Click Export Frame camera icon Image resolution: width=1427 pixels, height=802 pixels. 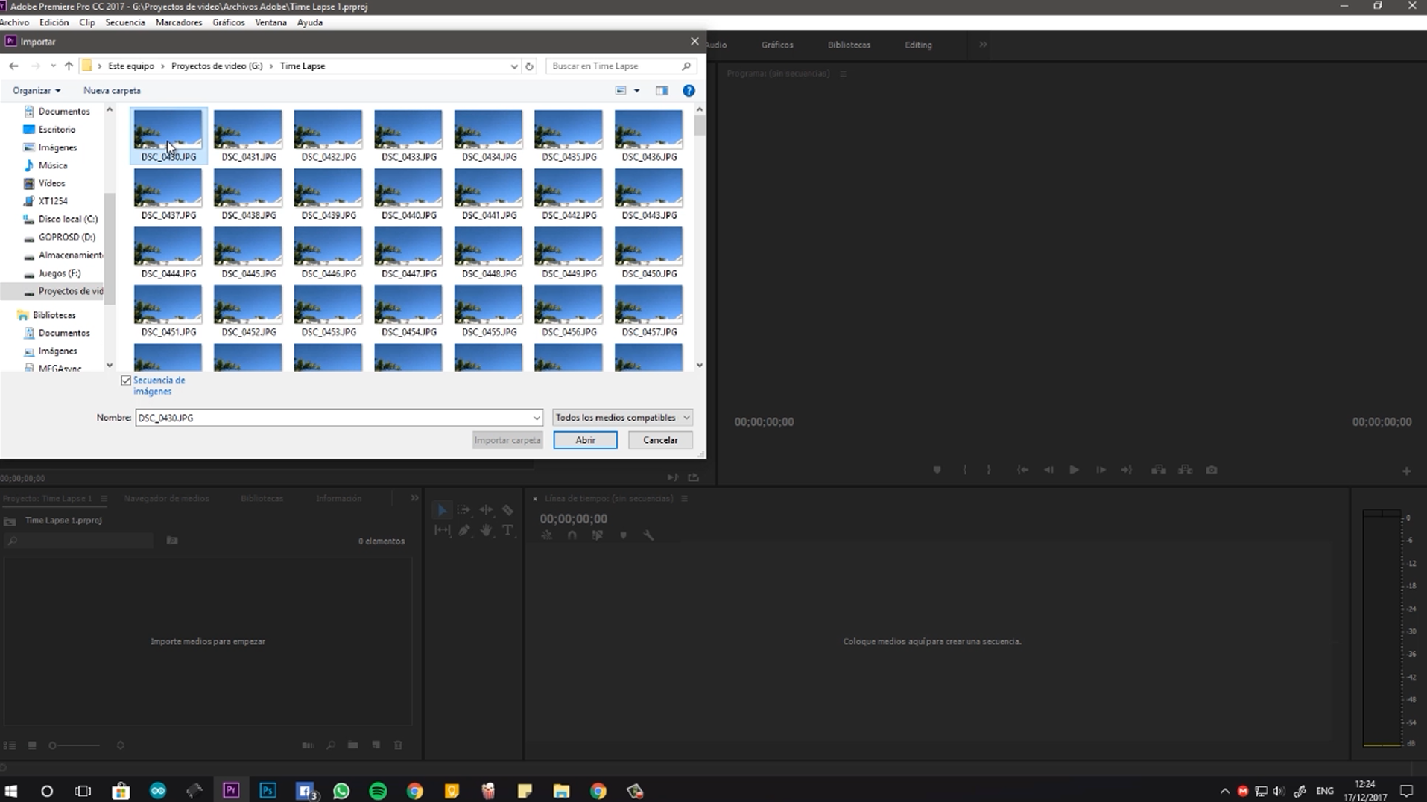(1212, 470)
